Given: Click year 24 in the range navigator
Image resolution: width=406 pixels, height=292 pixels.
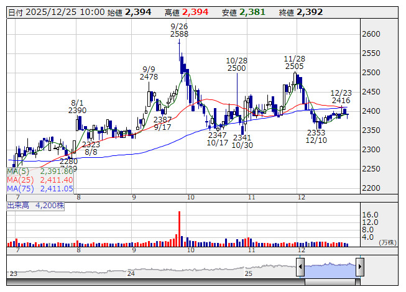Looking at the screenshot, I should [131, 273].
